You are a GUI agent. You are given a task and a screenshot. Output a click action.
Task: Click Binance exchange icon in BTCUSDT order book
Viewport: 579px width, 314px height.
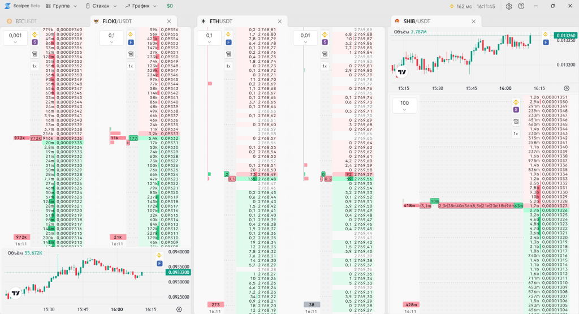[x=34, y=34]
